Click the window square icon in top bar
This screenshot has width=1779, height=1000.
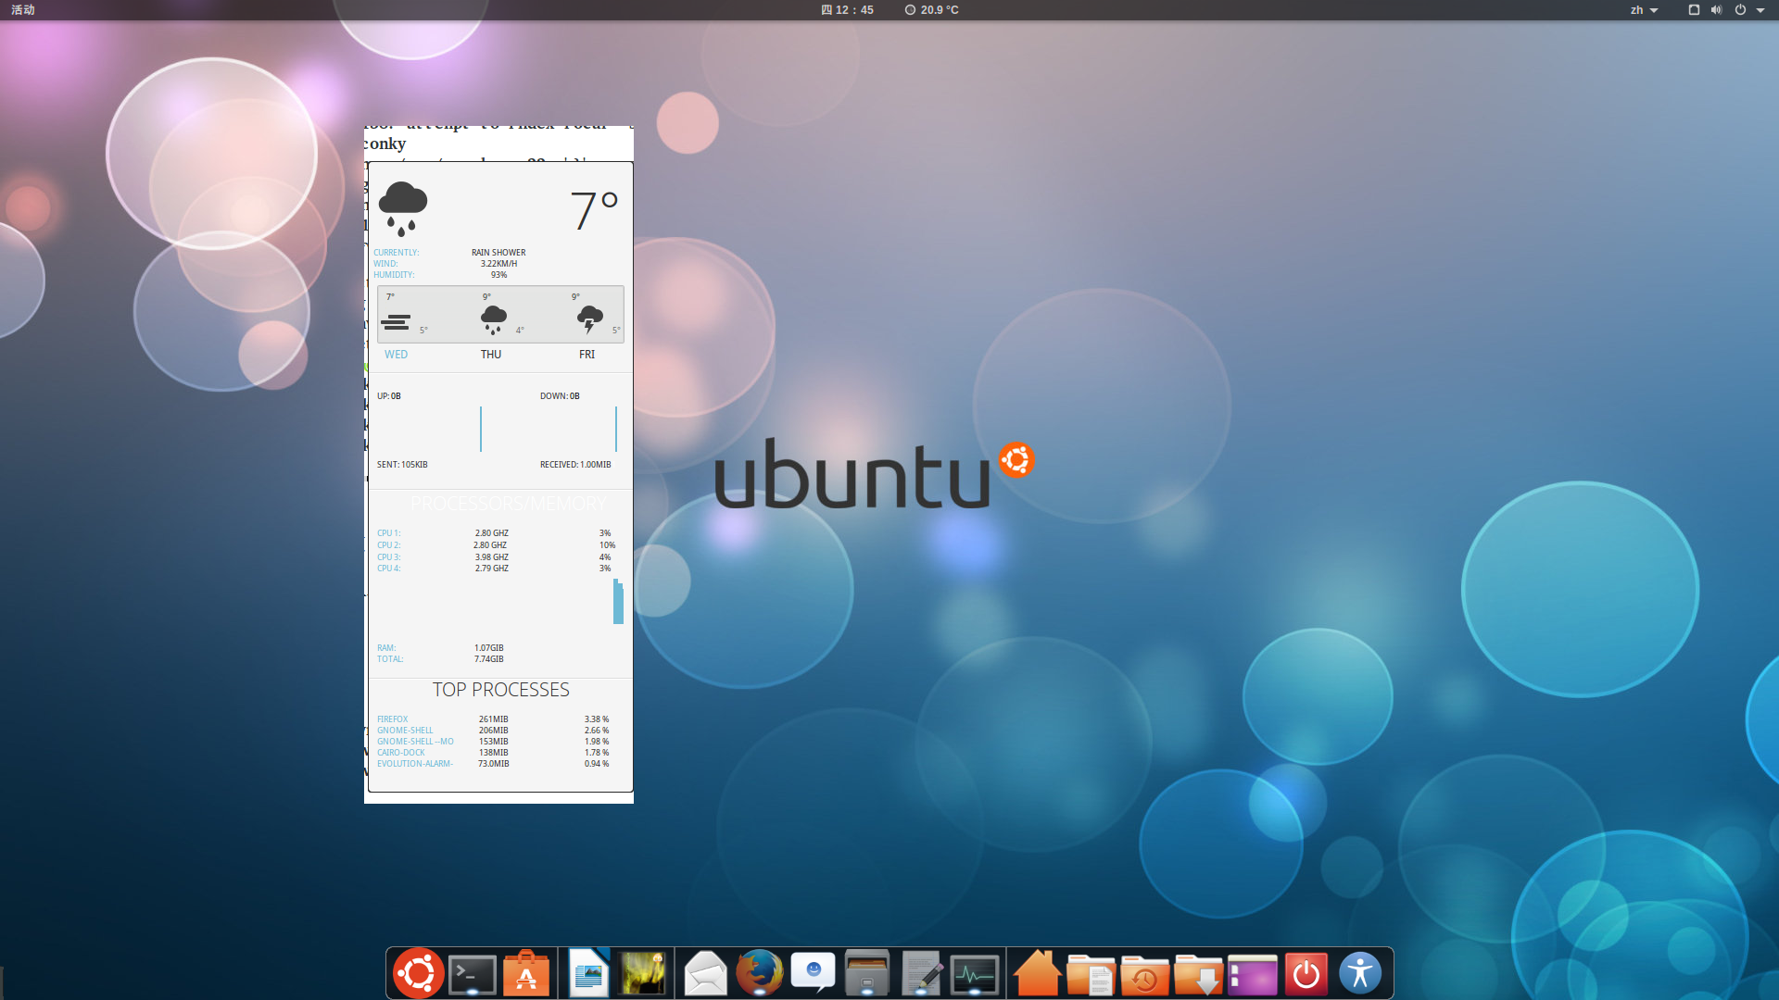tap(1694, 10)
